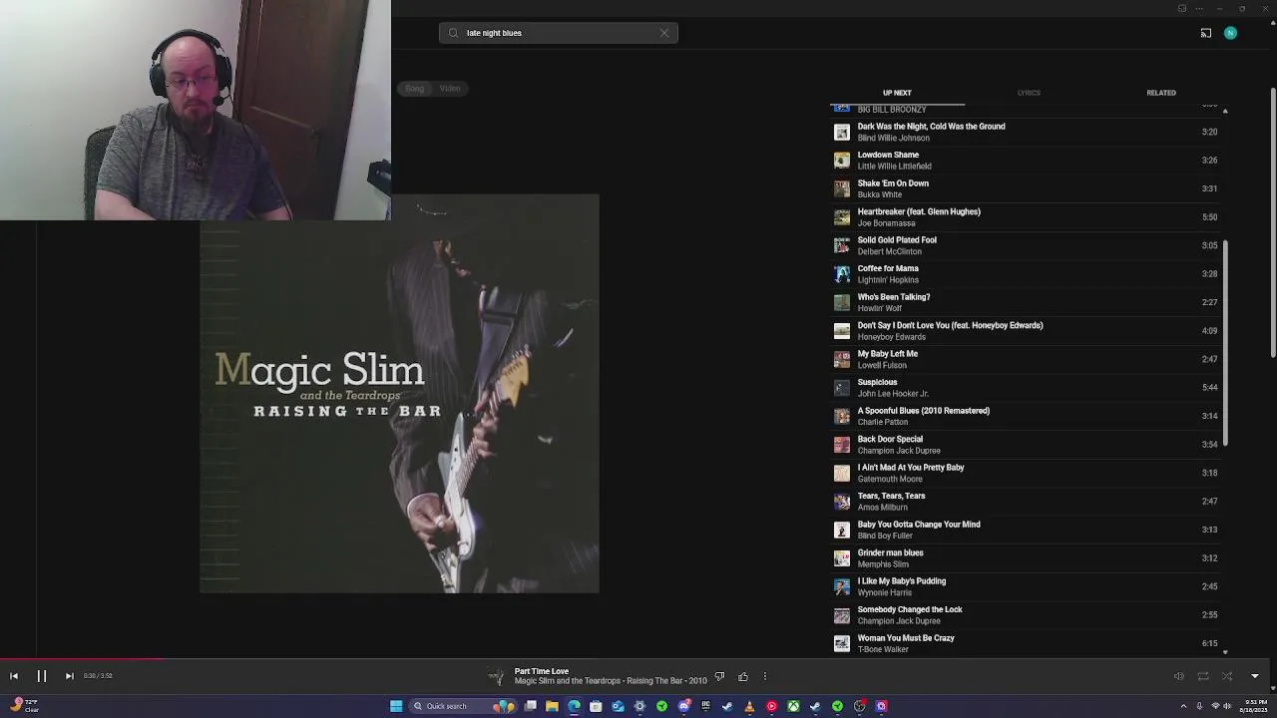
Task: Click the Coffee for Mama thumbnail in queue
Action: tap(842, 274)
